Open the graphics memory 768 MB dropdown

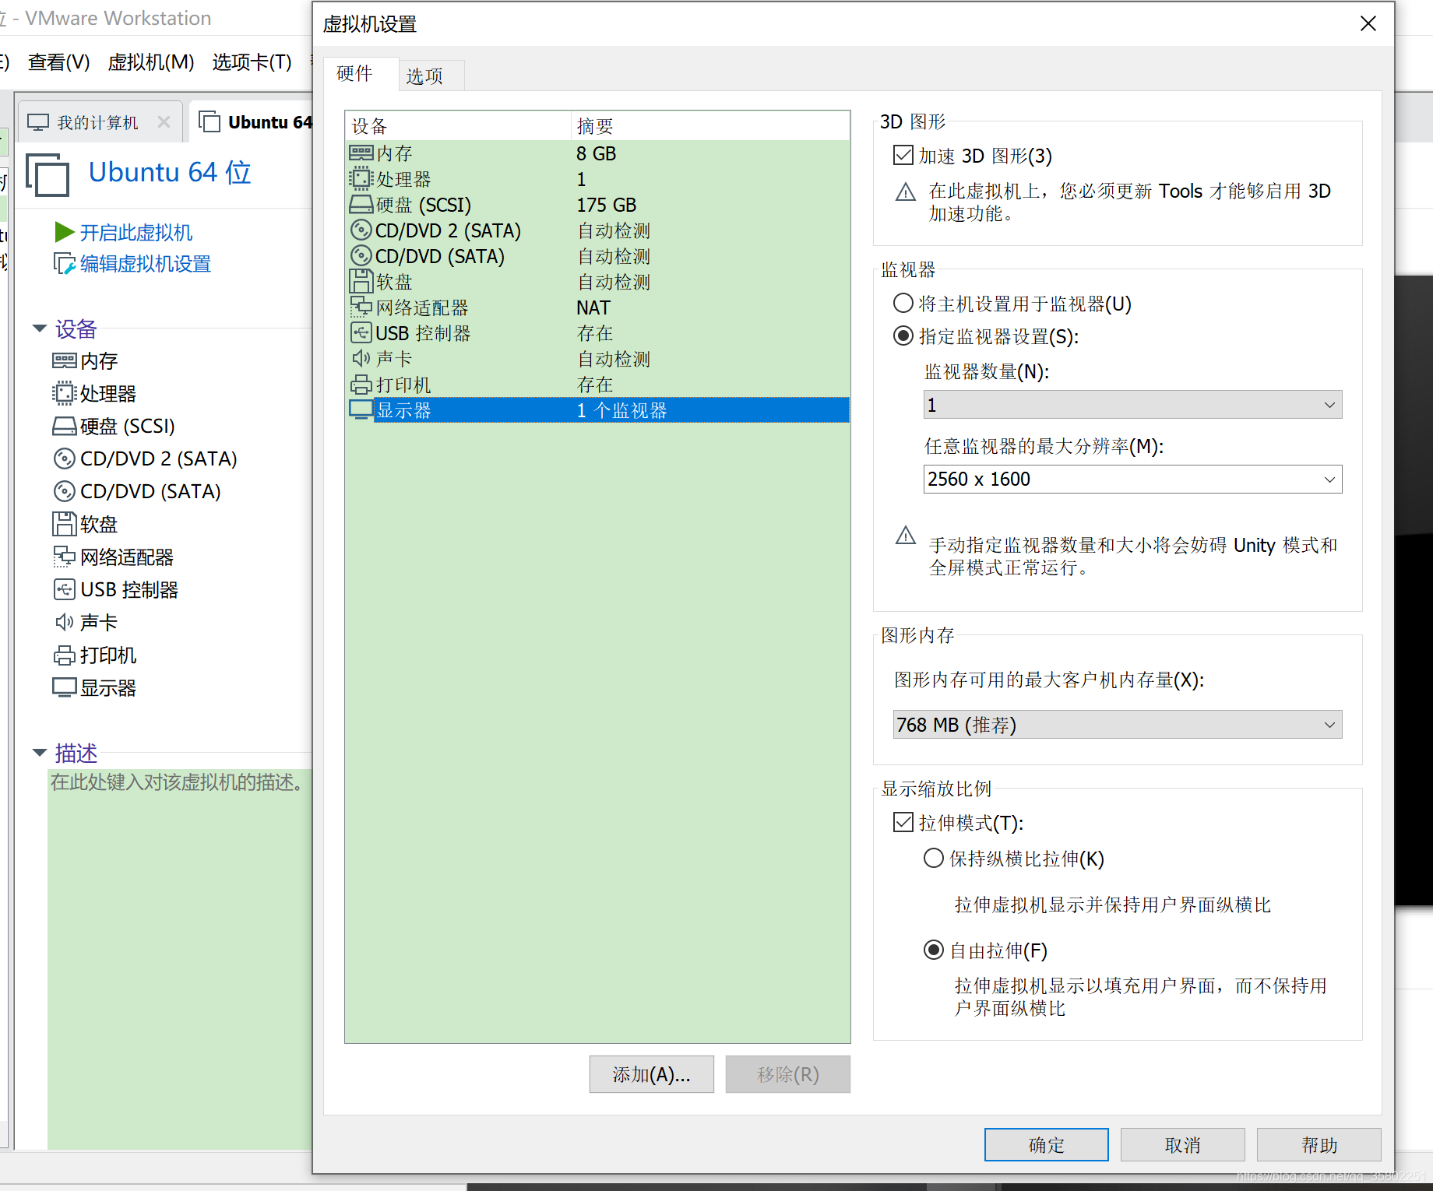pyautogui.click(x=1118, y=725)
